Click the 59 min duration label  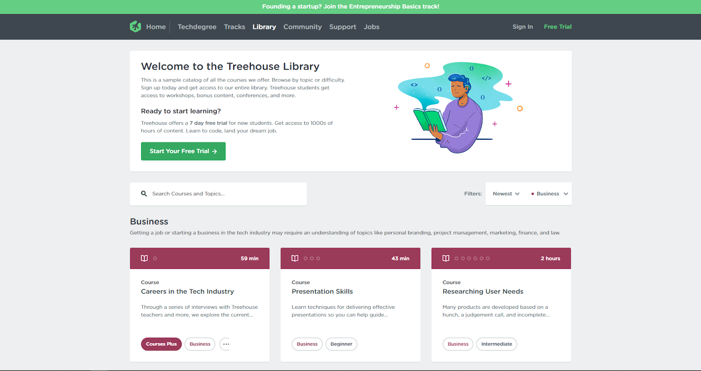(x=249, y=258)
